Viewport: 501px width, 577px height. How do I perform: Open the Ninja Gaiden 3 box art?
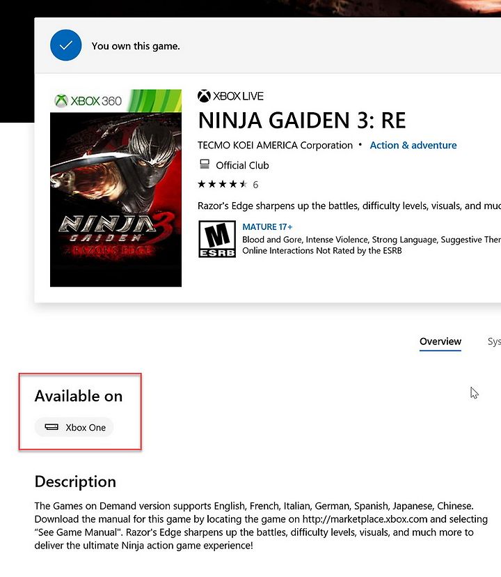pyautogui.click(x=116, y=188)
